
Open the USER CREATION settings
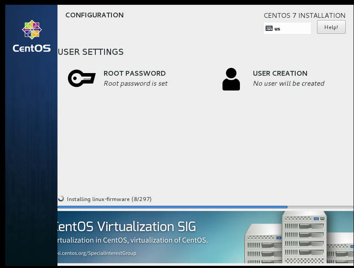273,79
